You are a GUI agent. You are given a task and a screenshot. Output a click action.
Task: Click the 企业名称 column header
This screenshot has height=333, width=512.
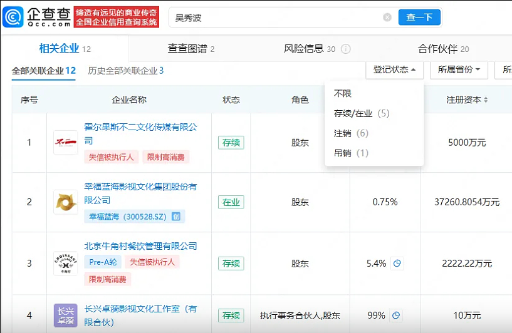coord(129,100)
